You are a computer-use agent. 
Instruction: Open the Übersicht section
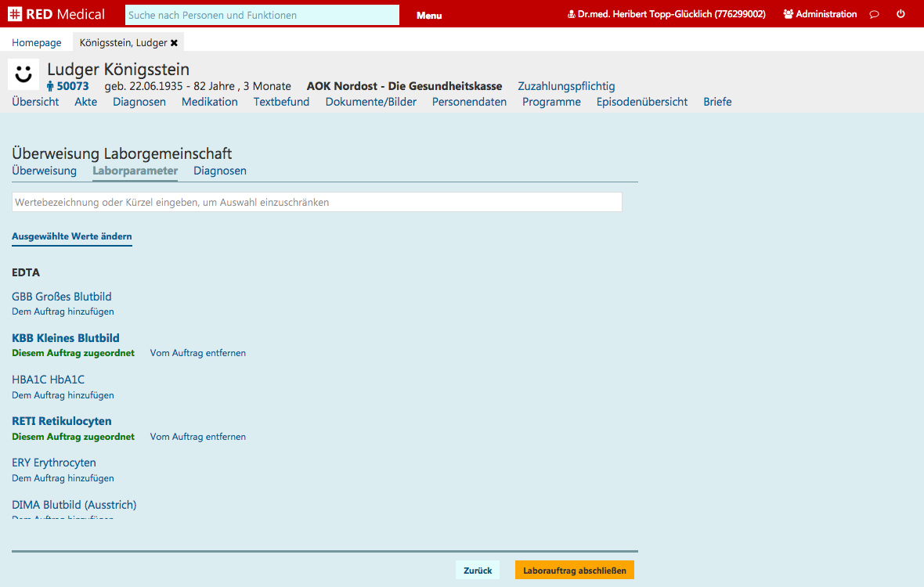click(35, 102)
